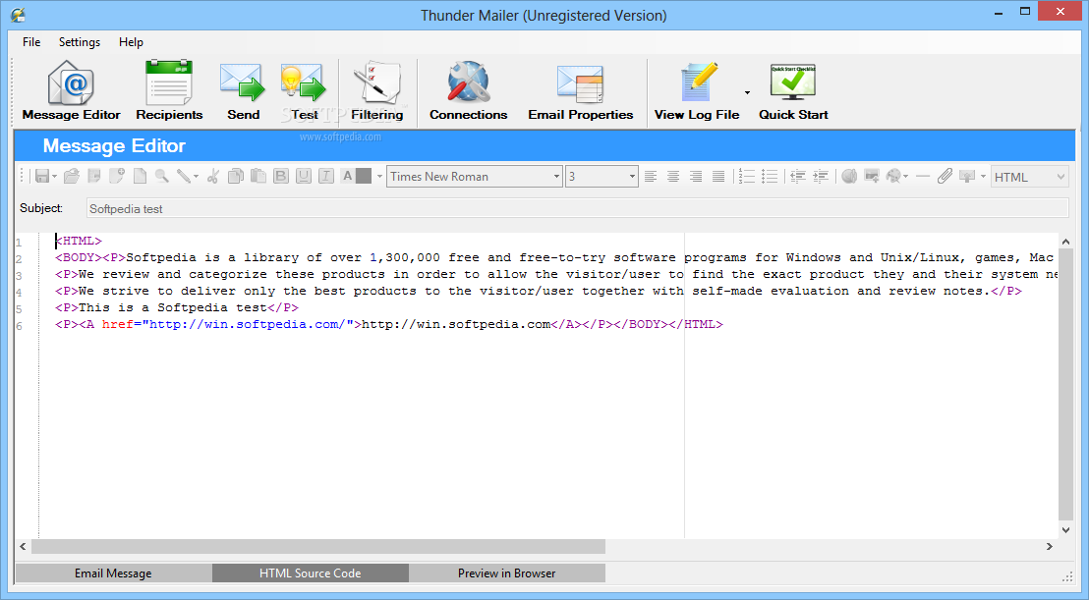Click the note with plus icon
This screenshot has width=1089, height=600.
[x=117, y=176]
